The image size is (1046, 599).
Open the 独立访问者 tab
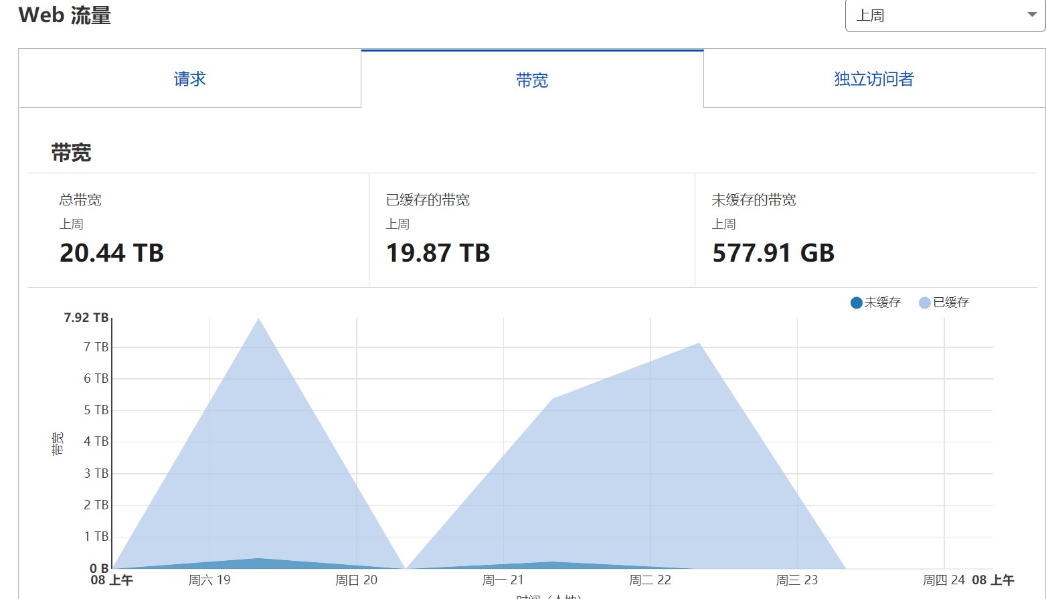(873, 79)
